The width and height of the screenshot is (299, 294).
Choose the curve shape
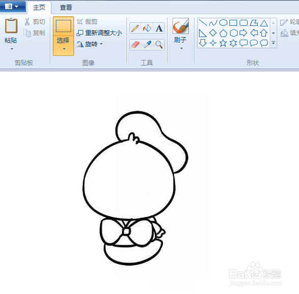pos(213,23)
